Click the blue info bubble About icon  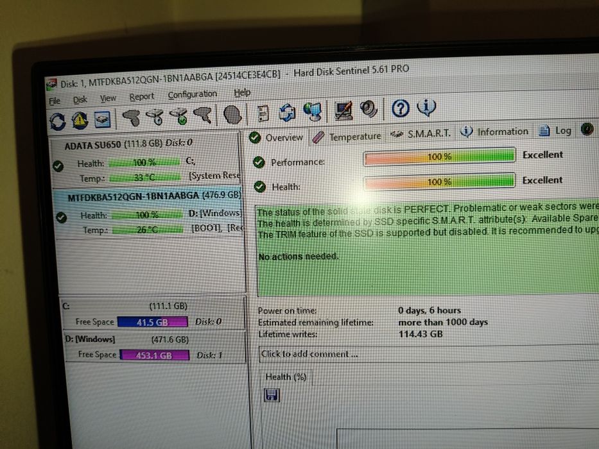coord(426,107)
